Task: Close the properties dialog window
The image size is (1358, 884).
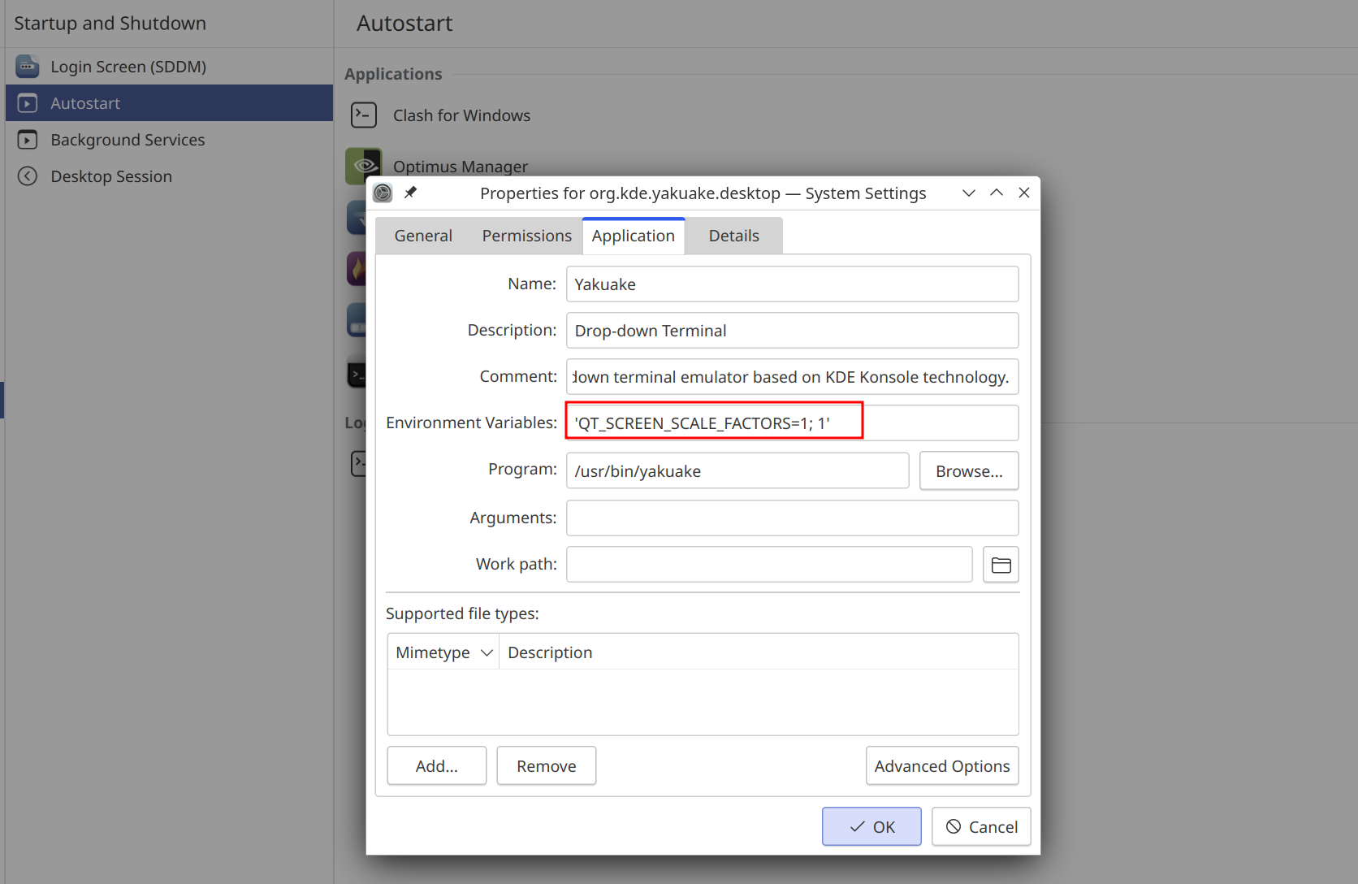Action: (1024, 193)
